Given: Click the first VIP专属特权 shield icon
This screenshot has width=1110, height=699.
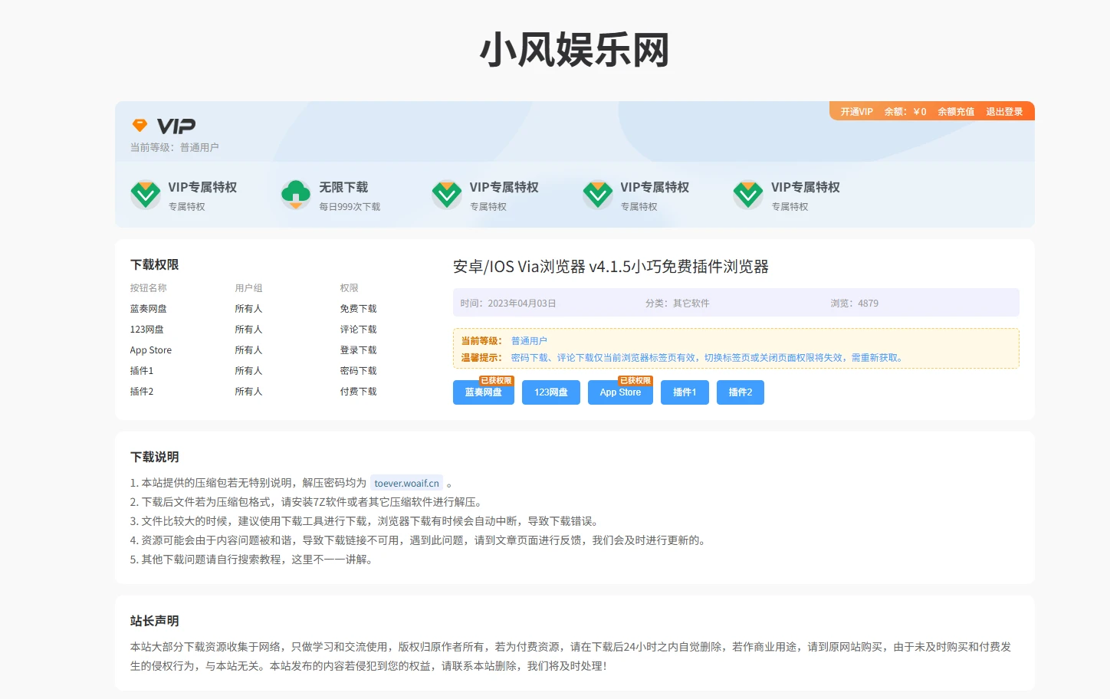Looking at the screenshot, I should [x=146, y=195].
